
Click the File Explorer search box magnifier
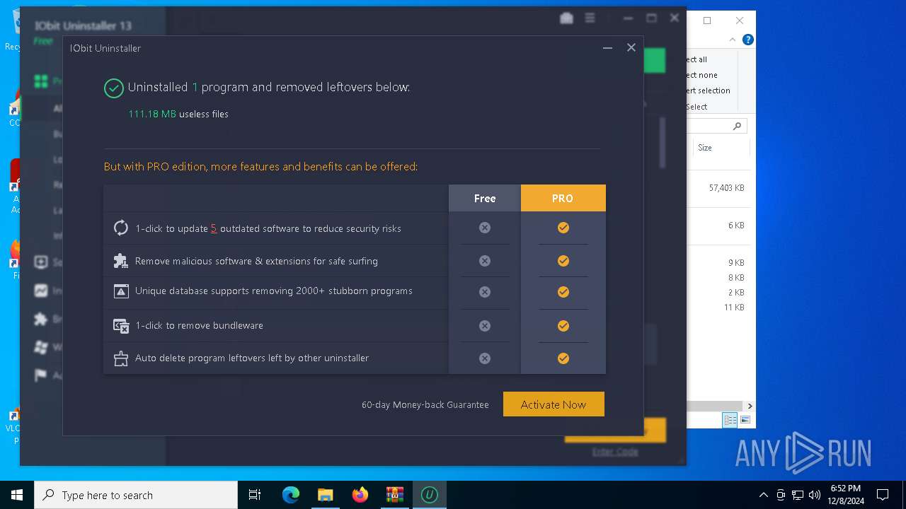[x=737, y=126]
